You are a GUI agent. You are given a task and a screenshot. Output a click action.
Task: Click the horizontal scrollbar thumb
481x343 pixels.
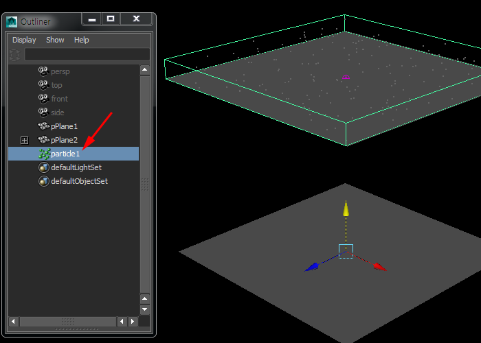click(x=68, y=321)
